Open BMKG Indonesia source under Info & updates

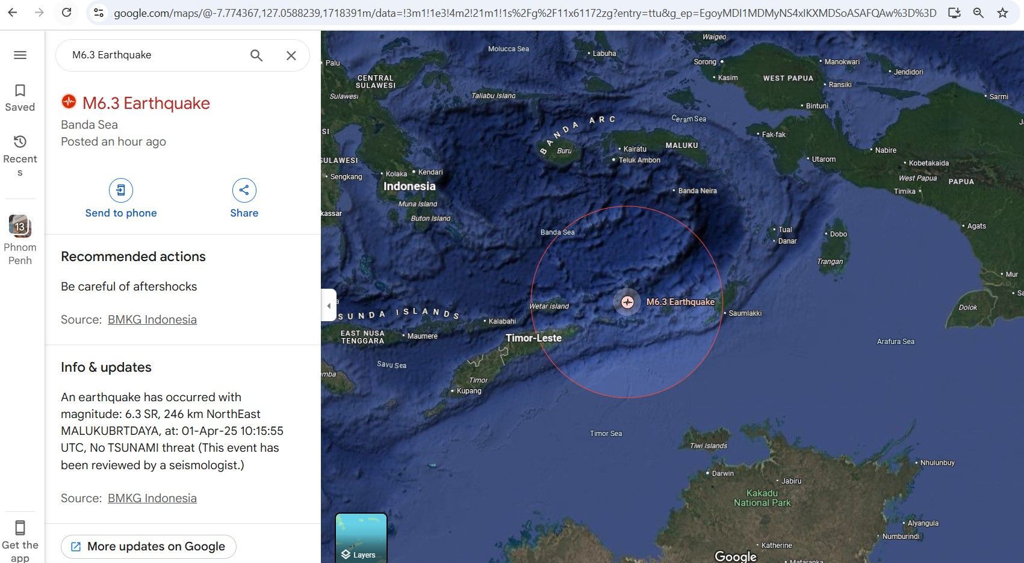[152, 498]
